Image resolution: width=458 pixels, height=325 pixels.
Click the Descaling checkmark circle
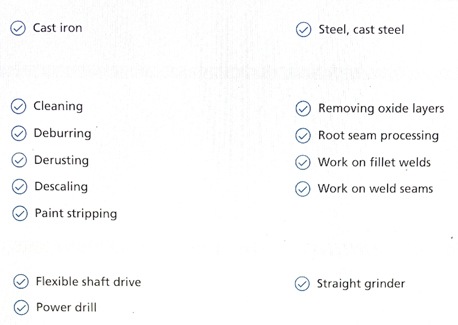pos(20,187)
